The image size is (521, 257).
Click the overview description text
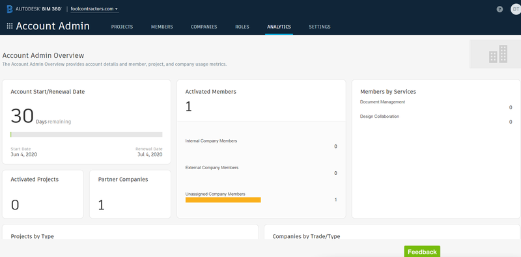pos(115,64)
